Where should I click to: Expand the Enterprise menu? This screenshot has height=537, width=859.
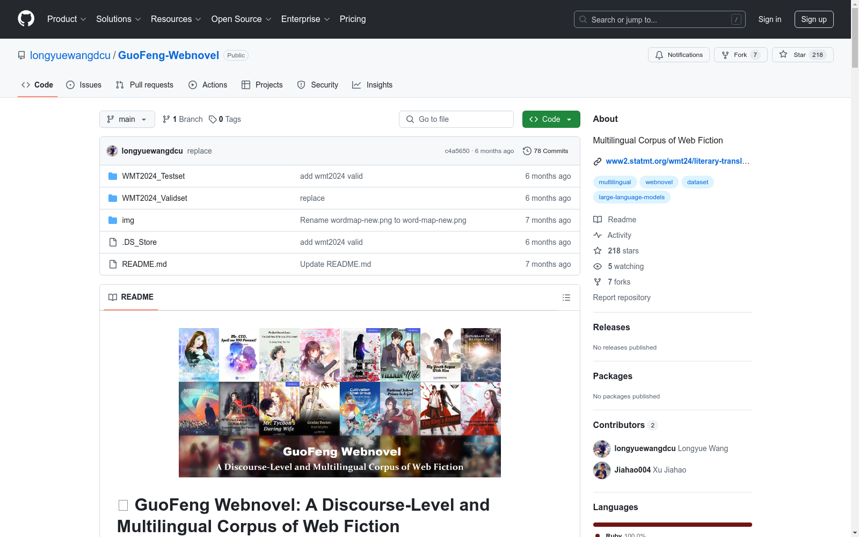[305, 19]
